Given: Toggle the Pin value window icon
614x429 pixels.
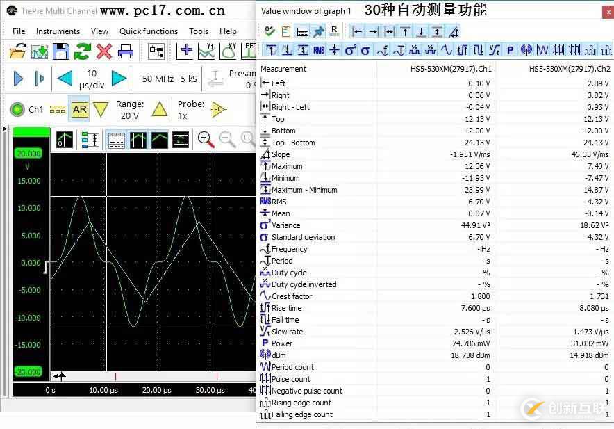Looking at the screenshot, I should pos(319,31).
